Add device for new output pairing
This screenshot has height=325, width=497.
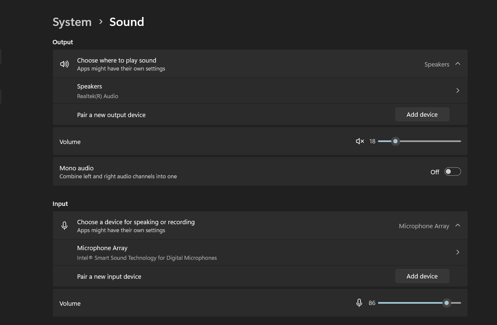422,114
